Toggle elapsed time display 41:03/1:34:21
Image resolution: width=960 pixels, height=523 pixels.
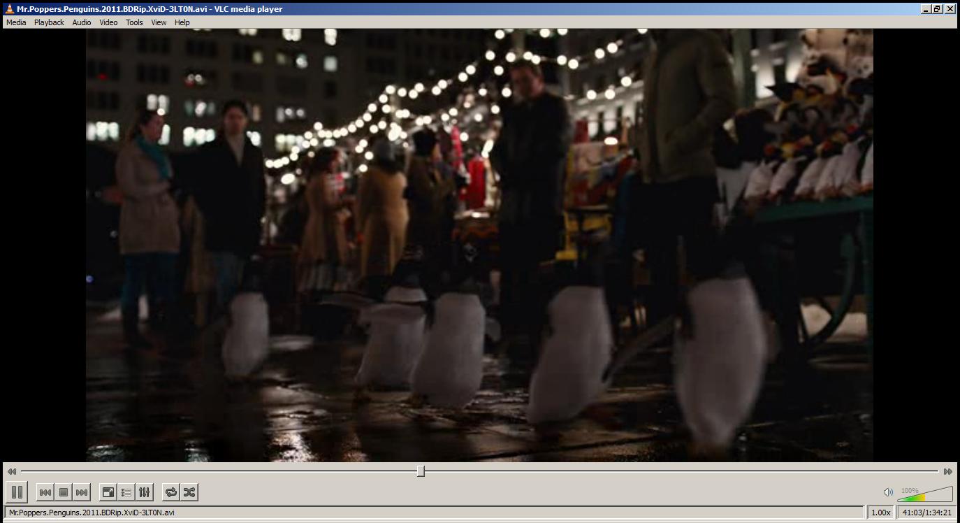click(x=926, y=513)
